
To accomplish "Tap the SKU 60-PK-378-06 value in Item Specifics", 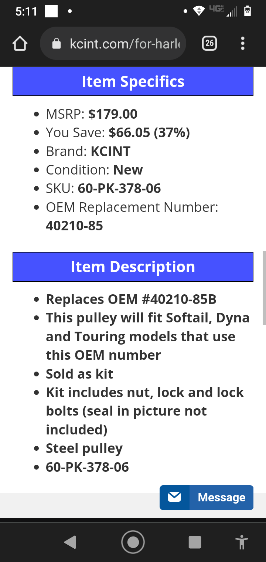I will 119,189.
